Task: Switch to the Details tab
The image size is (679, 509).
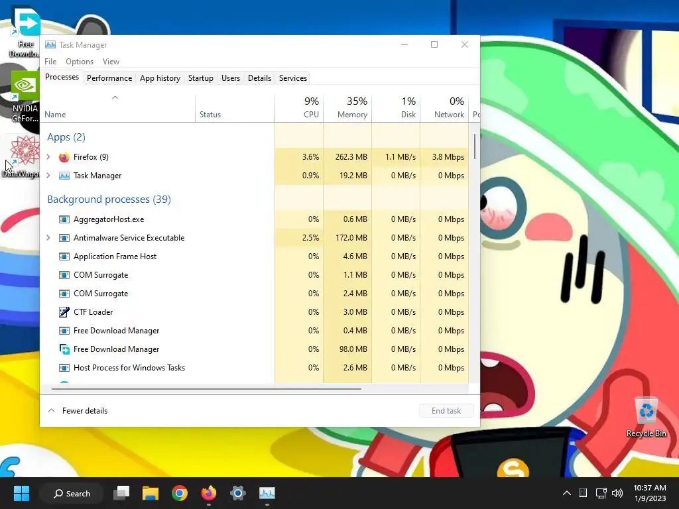Action: tap(259, 78)
